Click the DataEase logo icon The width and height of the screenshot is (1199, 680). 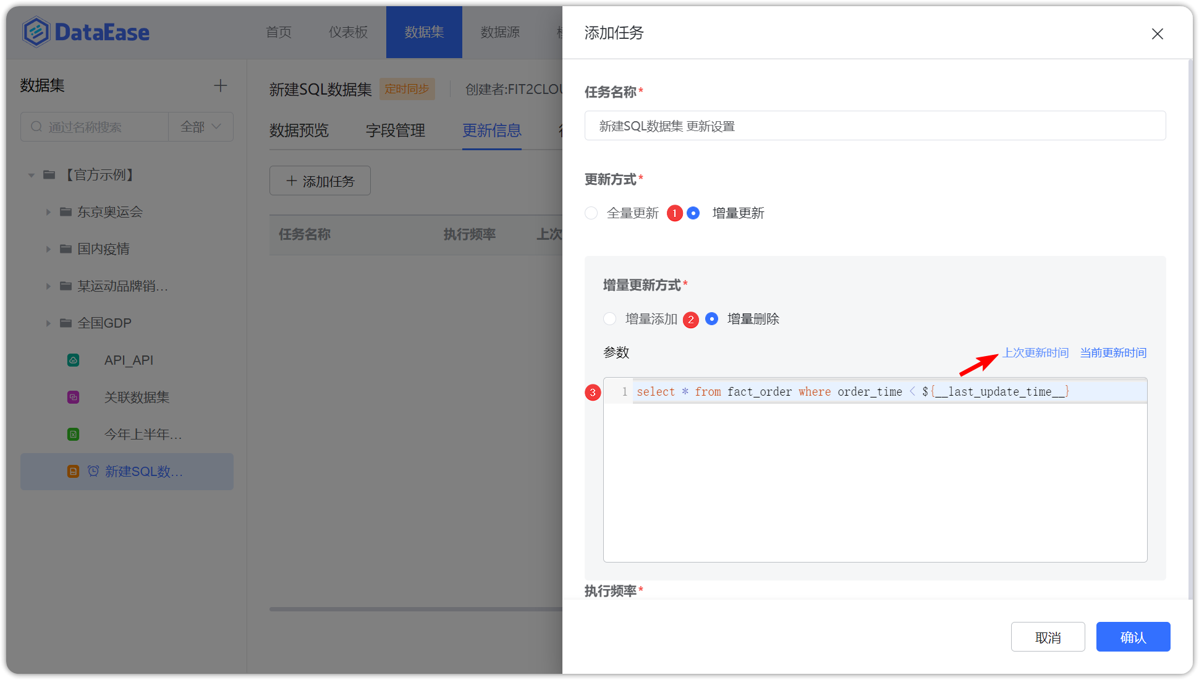(36, 32)
